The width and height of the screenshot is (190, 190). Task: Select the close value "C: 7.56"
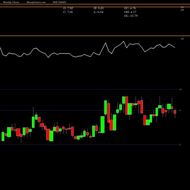68,12
